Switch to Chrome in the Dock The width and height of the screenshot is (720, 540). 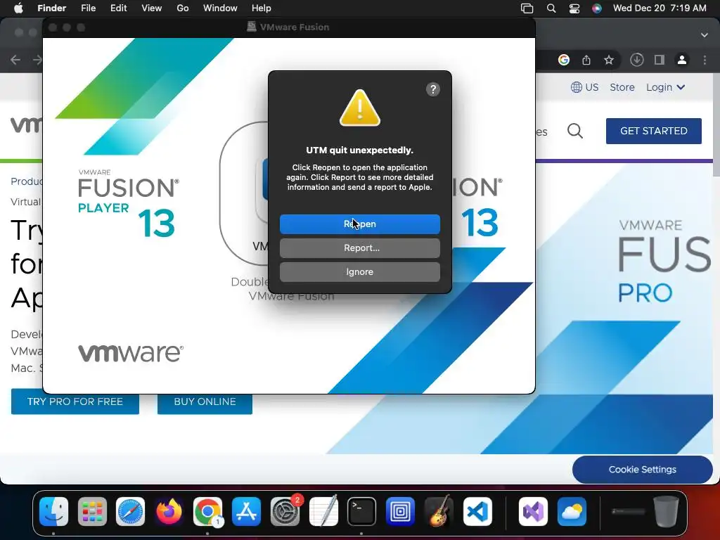tap(207, 511)
